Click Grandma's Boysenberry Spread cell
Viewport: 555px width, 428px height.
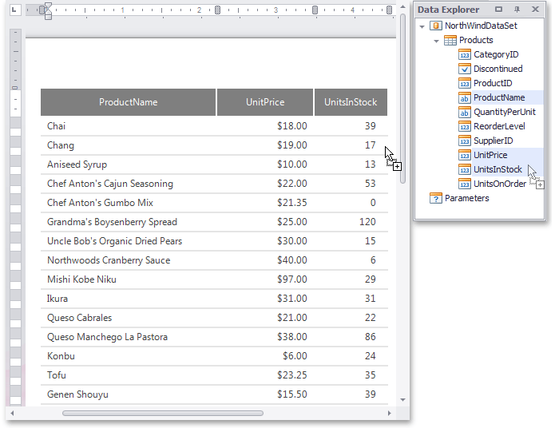tap(128, 222)
